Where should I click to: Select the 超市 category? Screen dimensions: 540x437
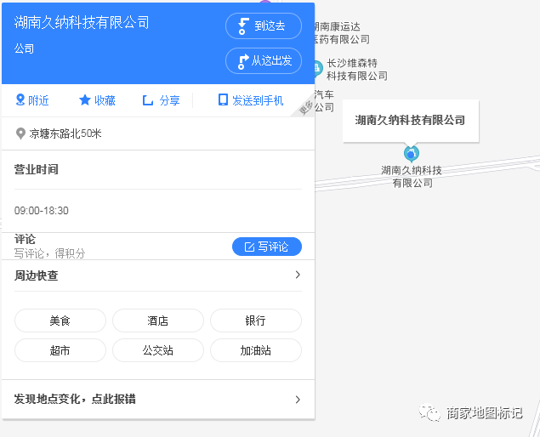(x=60, y=350)
